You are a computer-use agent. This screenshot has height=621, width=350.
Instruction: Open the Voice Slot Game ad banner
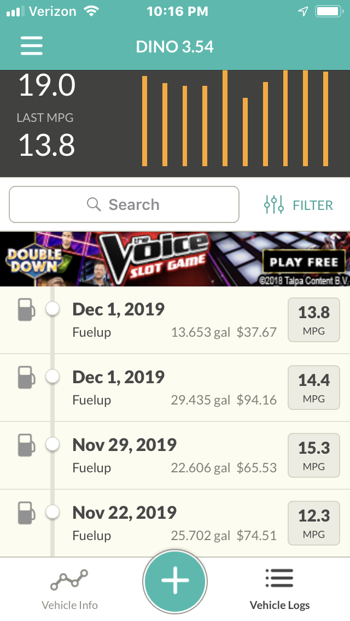coord(175,259)
